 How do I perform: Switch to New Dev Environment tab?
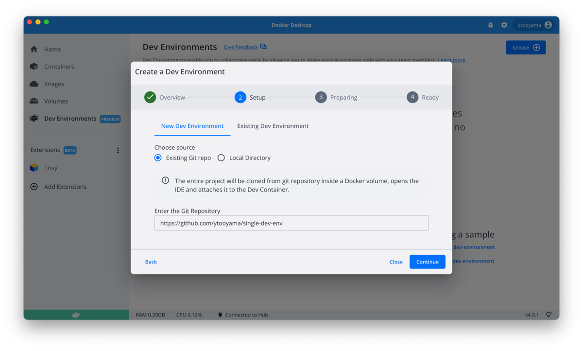click(x=192, y=126)
